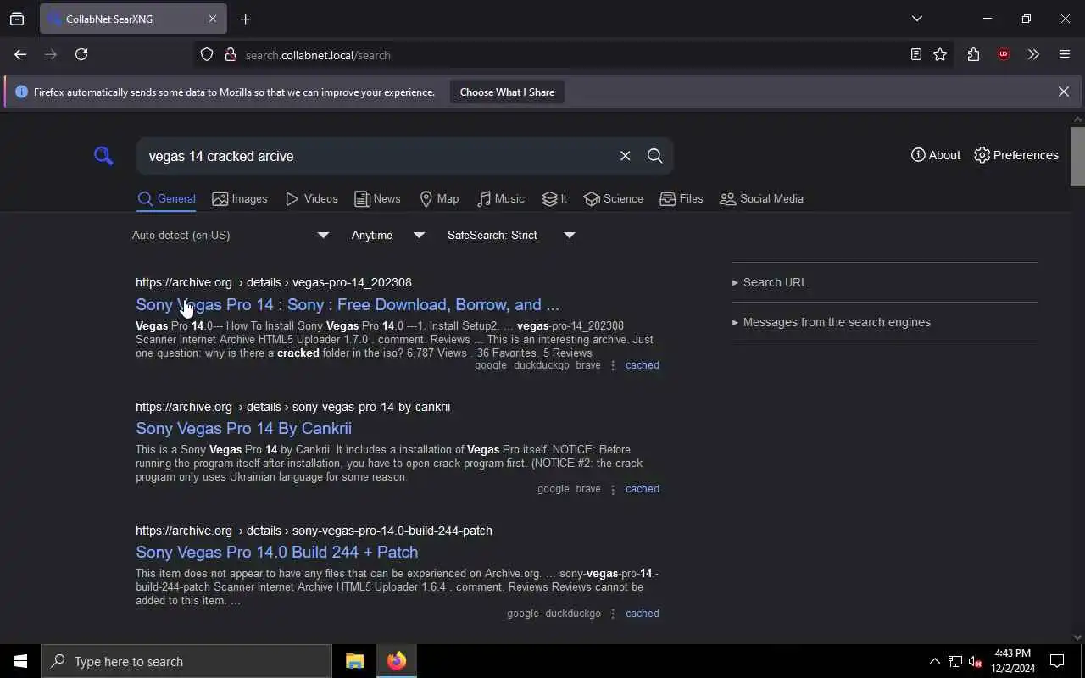Open the About page

click(936, 155)
